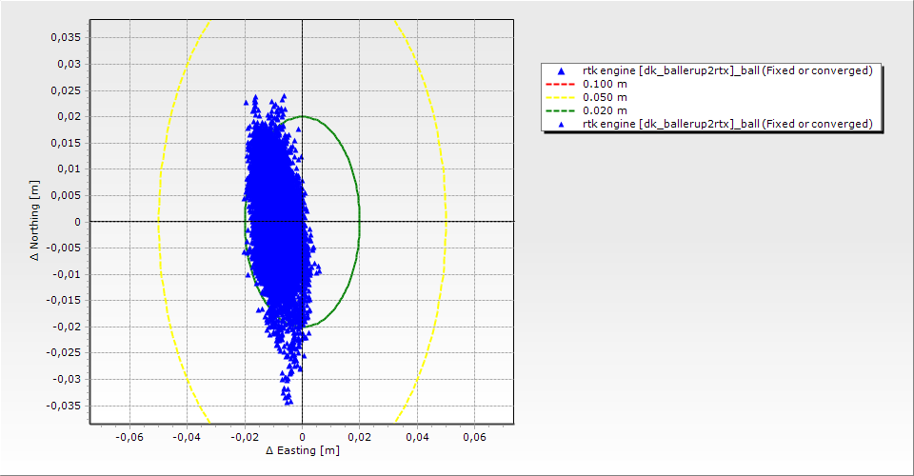Click the green dashed line sample in the legend
Image resolution: width=914 pixels, height=476 pixels.
[x=561, y=110]
